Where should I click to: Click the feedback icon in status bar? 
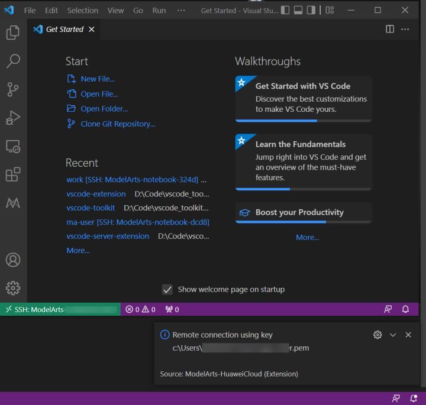click(388, 309)
